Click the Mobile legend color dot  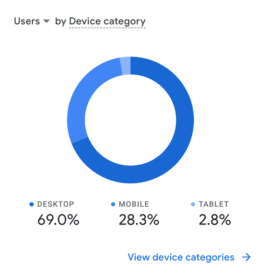pyautogui.click(x=113, y=204)
